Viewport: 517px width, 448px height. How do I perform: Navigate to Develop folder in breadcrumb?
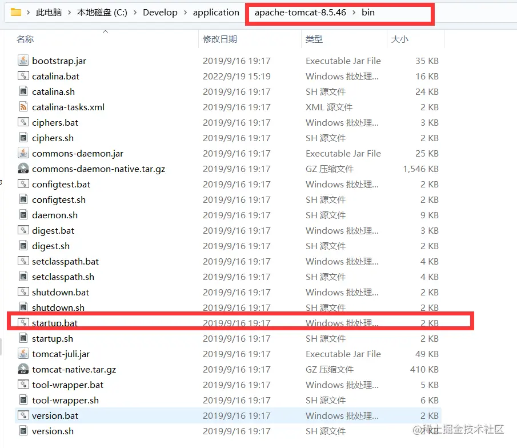coord(160,13)
